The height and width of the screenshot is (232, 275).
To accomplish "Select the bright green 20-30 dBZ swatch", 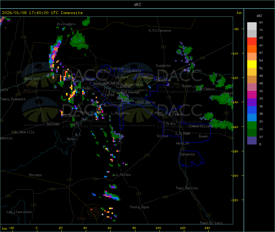I will pos(252,125).
